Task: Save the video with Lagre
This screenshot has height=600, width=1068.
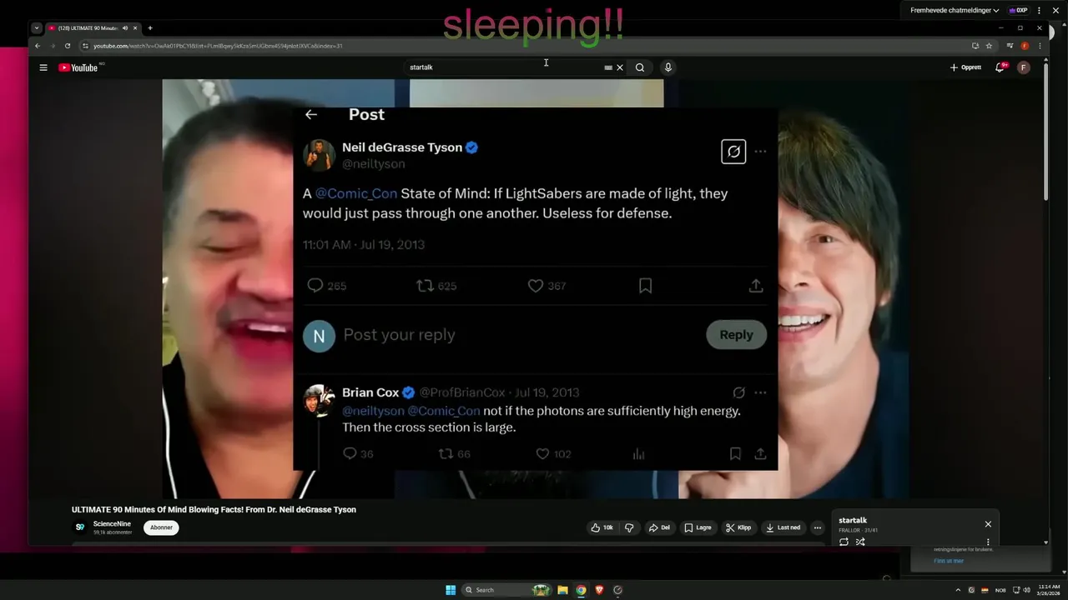Action: tap(698, 527)
